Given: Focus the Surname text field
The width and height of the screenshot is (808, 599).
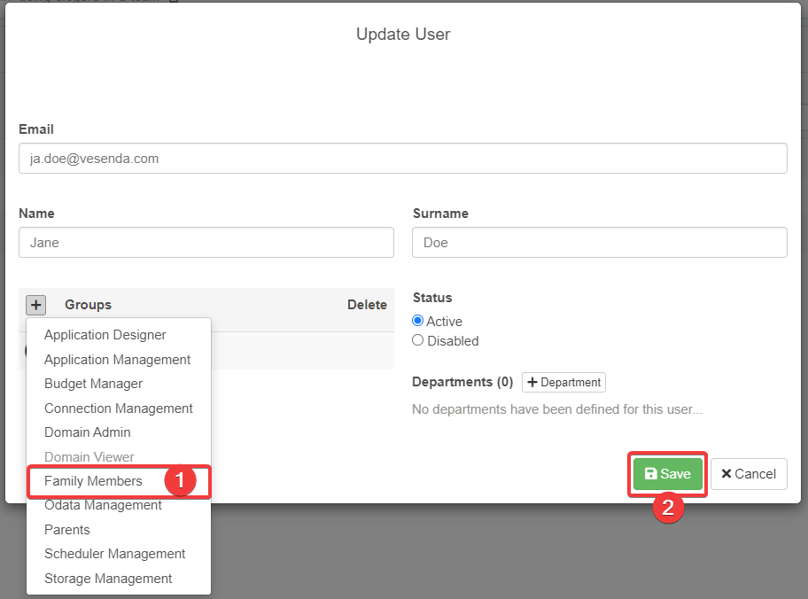Looking at the screenshot, I should click(599, 242).
